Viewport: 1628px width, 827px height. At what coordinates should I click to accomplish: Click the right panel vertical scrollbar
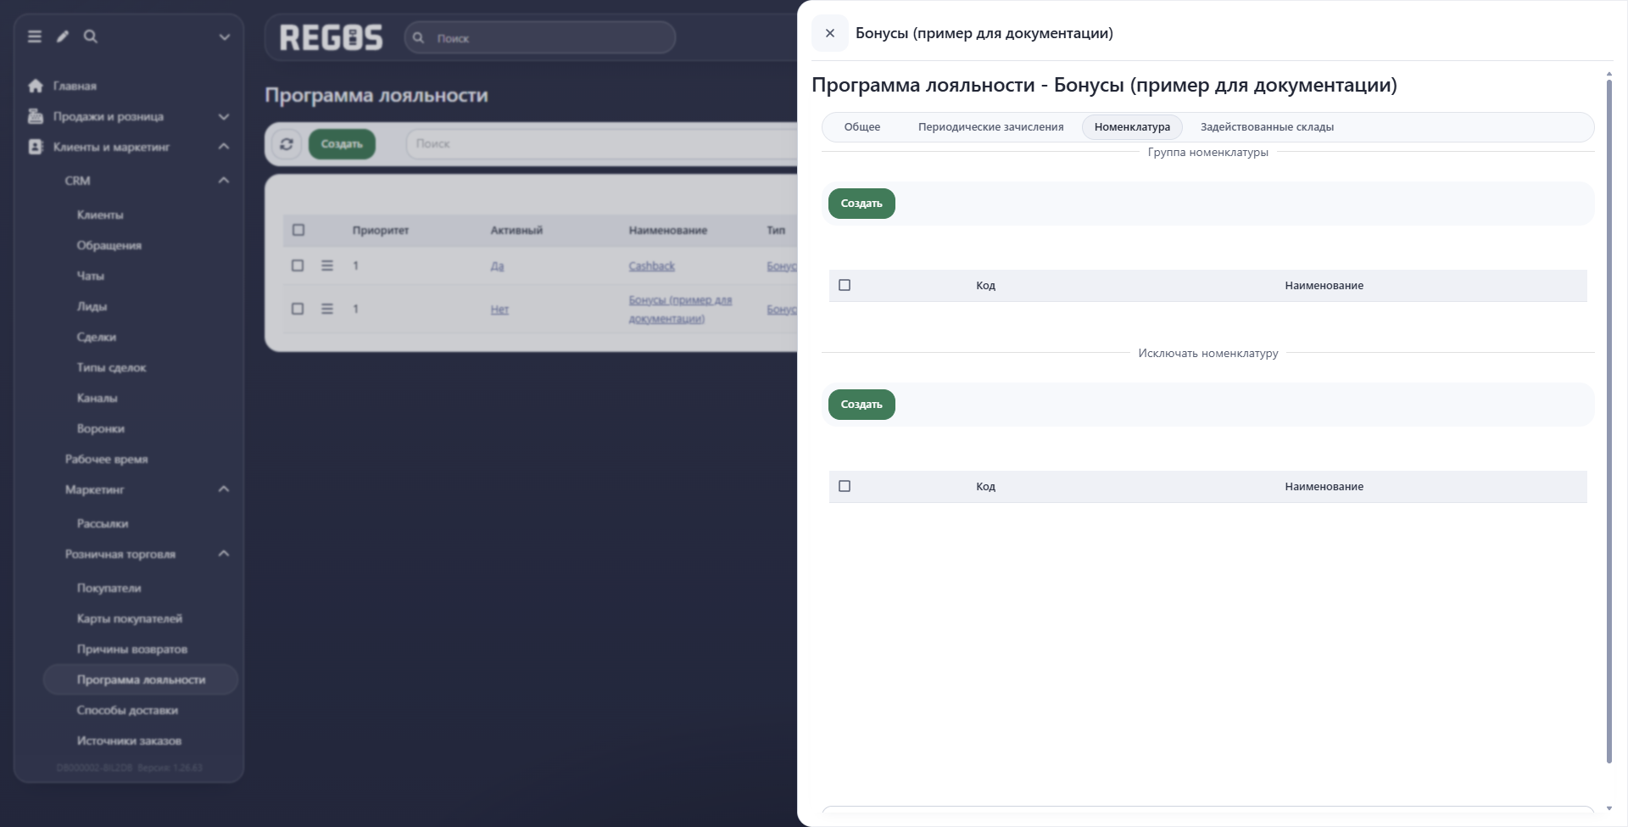coord(1608,420)
